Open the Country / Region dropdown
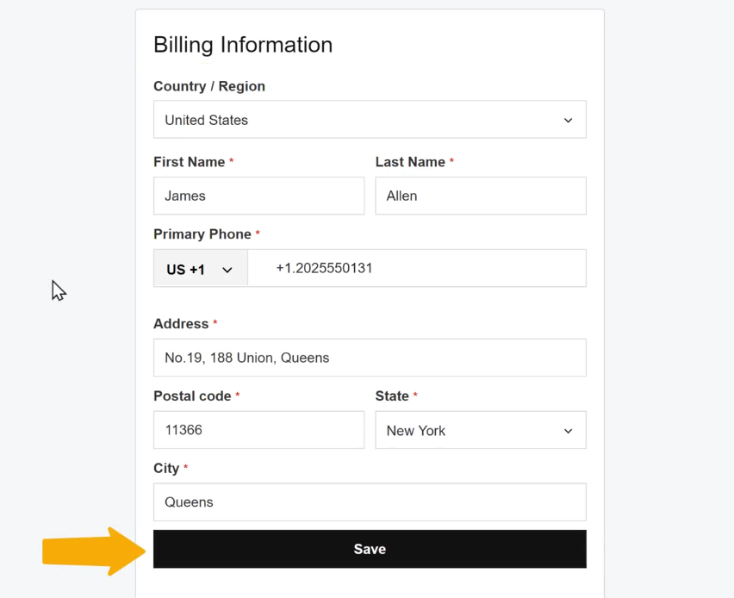This screenshot has height=598, width=734. 370,120
